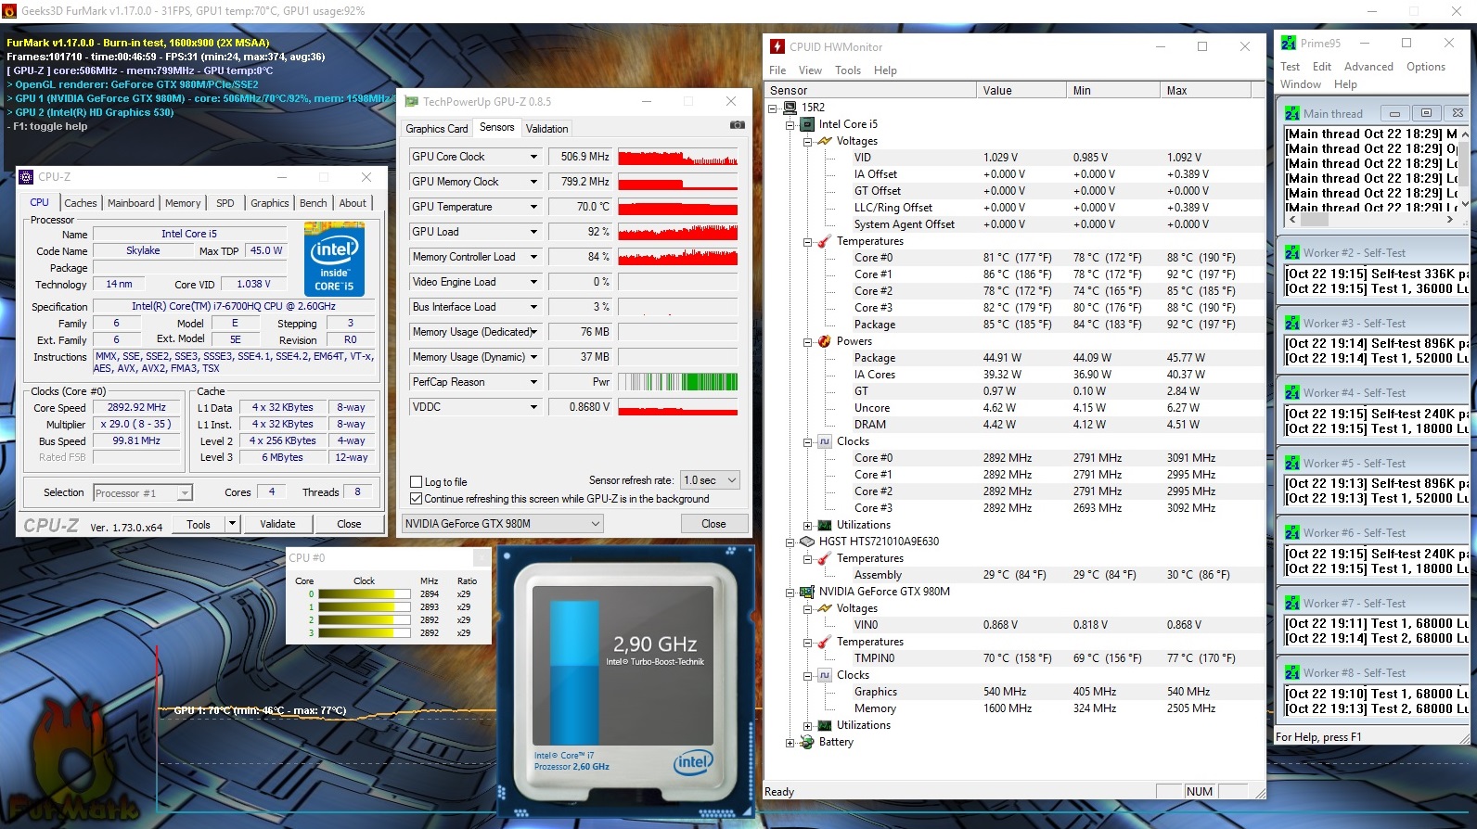
Task: Switch to the Caches tab in CPU-Z
Action: pyautogui.click(x=80, y=203)
